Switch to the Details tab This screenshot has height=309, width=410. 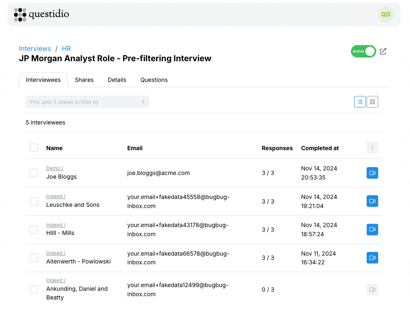pyautogui.click(x=117, y=80)
